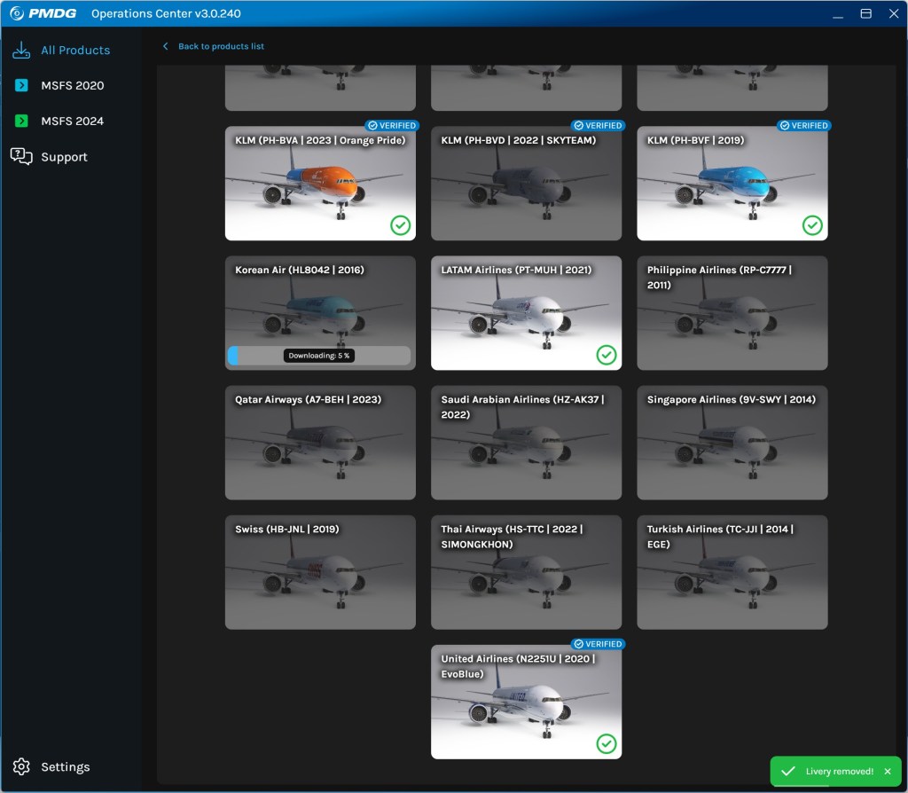Toggle the installed checkmark on United Airlines EvoBlue
Image resolution: width=908 pixels, height=793 pixels.
point(607,743)
